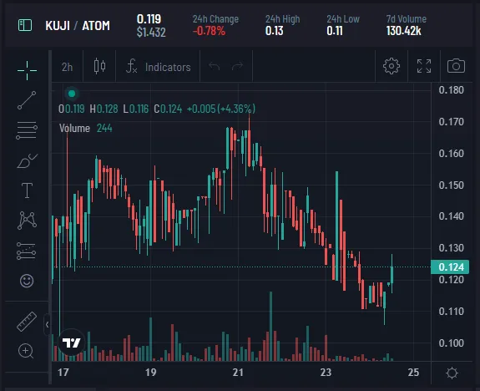
Task: Click the Volume indicator legend
Action: (x=86, y=128)
